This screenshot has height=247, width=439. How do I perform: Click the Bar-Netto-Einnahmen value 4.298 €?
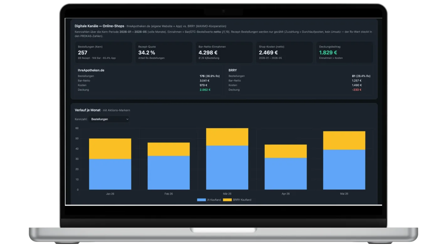pyautogui.click(x=208, y=53)
